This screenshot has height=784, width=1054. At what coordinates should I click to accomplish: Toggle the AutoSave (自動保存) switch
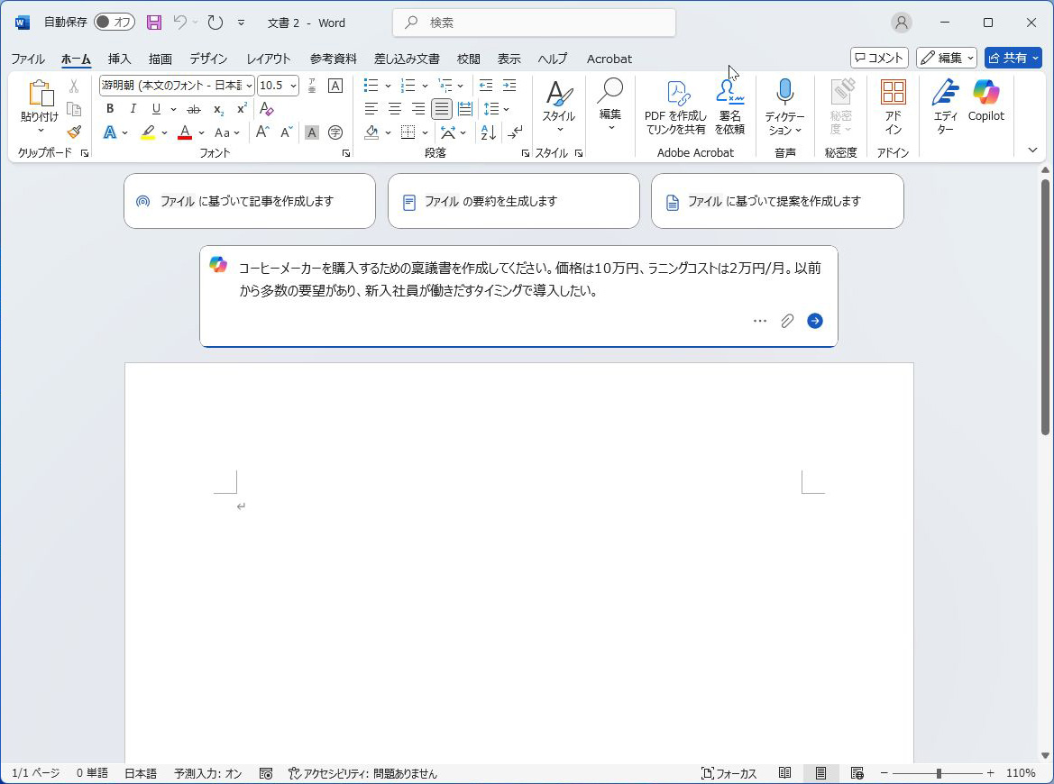(x=115, y=23)
